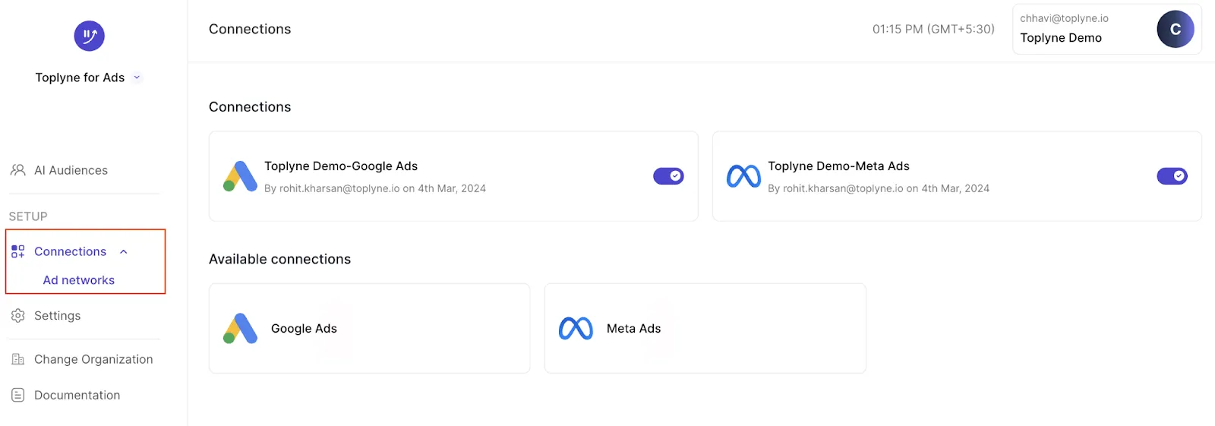Click the Documentation page icon
Screen dimensions: 1215x426
(18, 395)
